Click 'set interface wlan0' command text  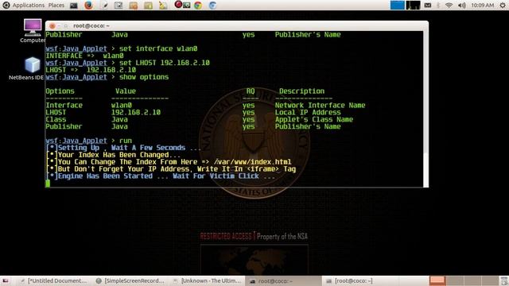tap(158, 48)
